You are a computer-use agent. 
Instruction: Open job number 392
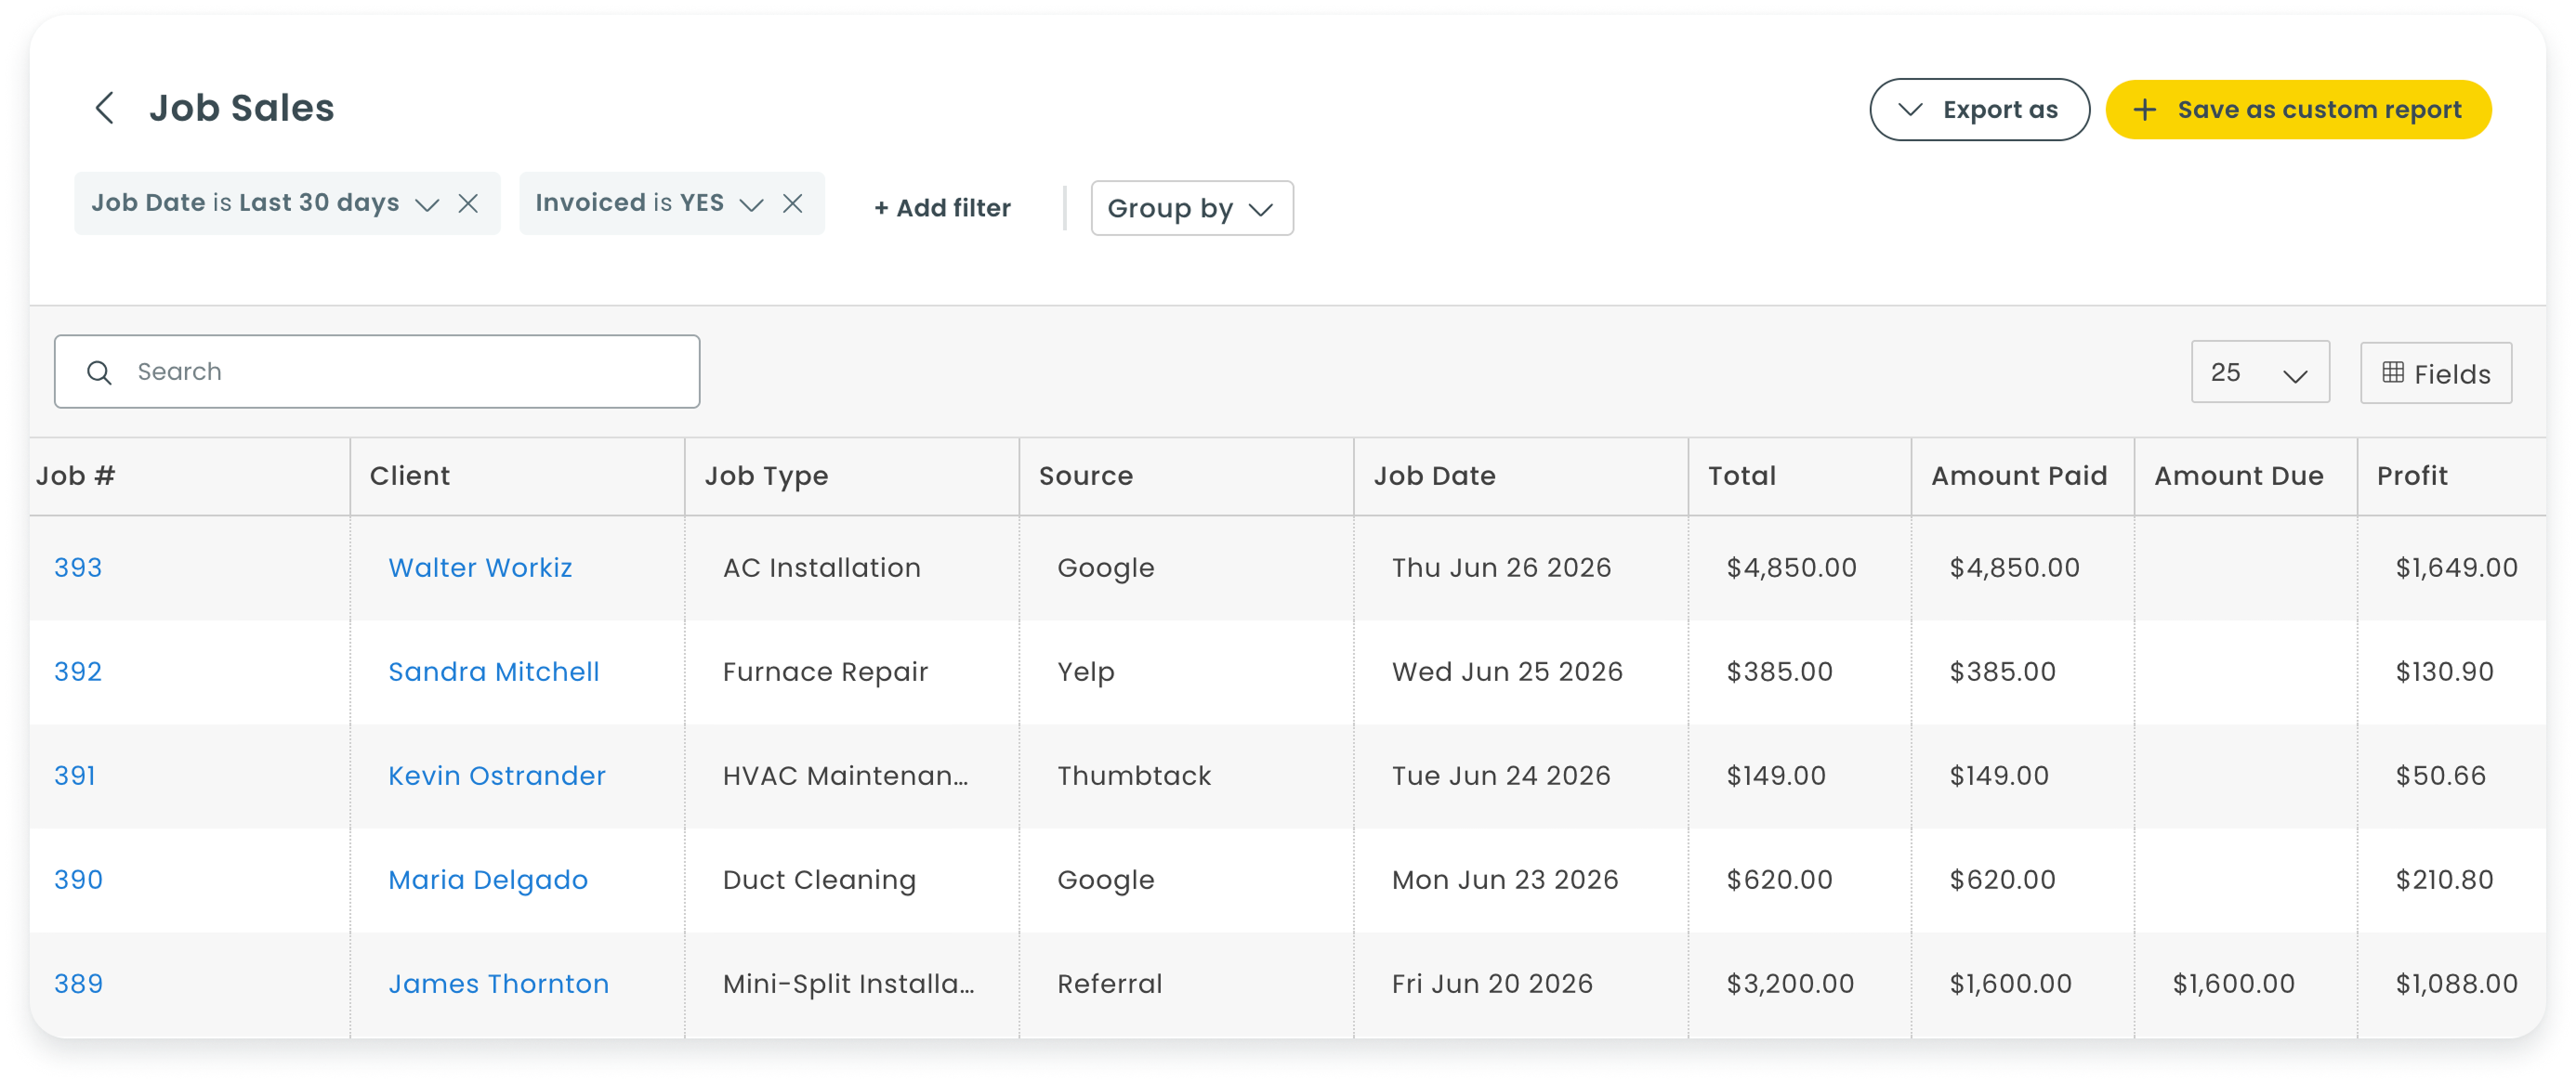[78, 672]
